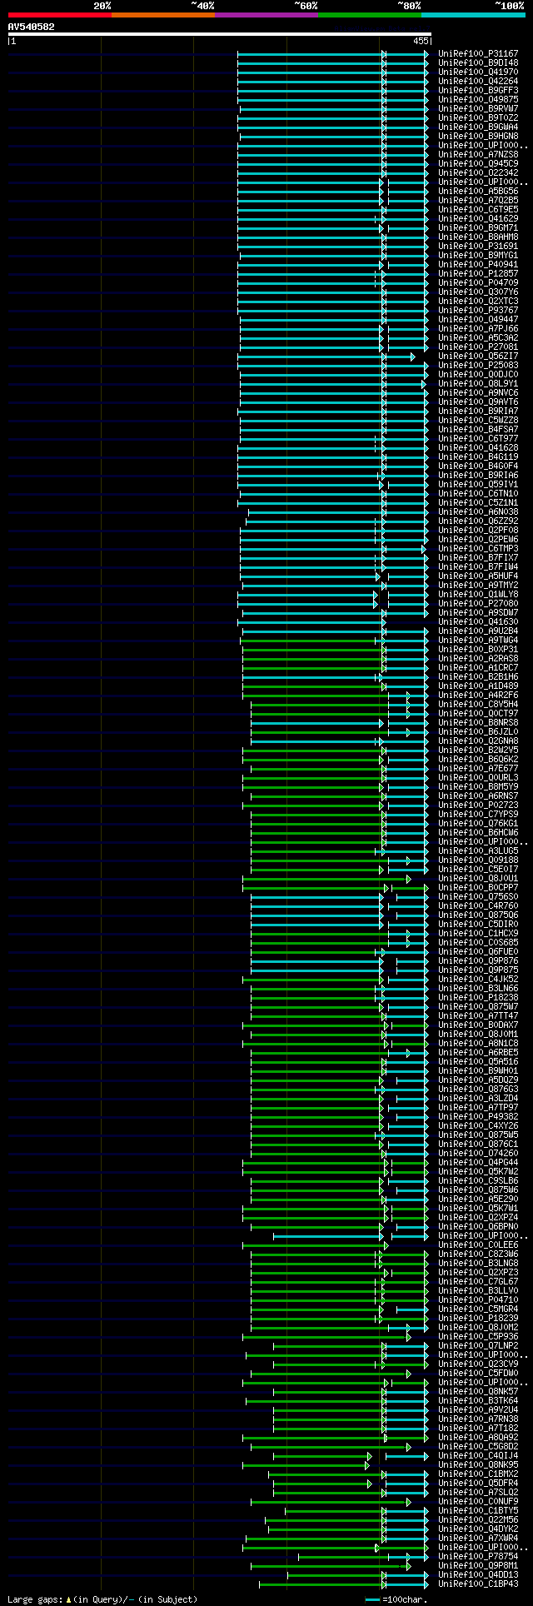Click the cyan ~100% identity legend segment
533x1606 pixels.
[x=473, y=15]
